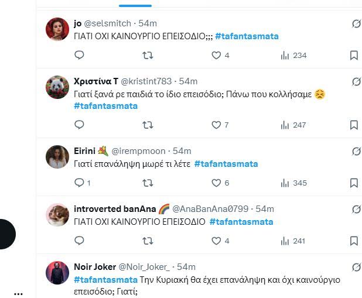Like the tweet by jo

(216, 56)
